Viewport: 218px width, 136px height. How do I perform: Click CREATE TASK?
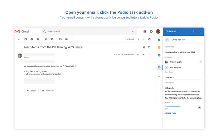point(170,113)
